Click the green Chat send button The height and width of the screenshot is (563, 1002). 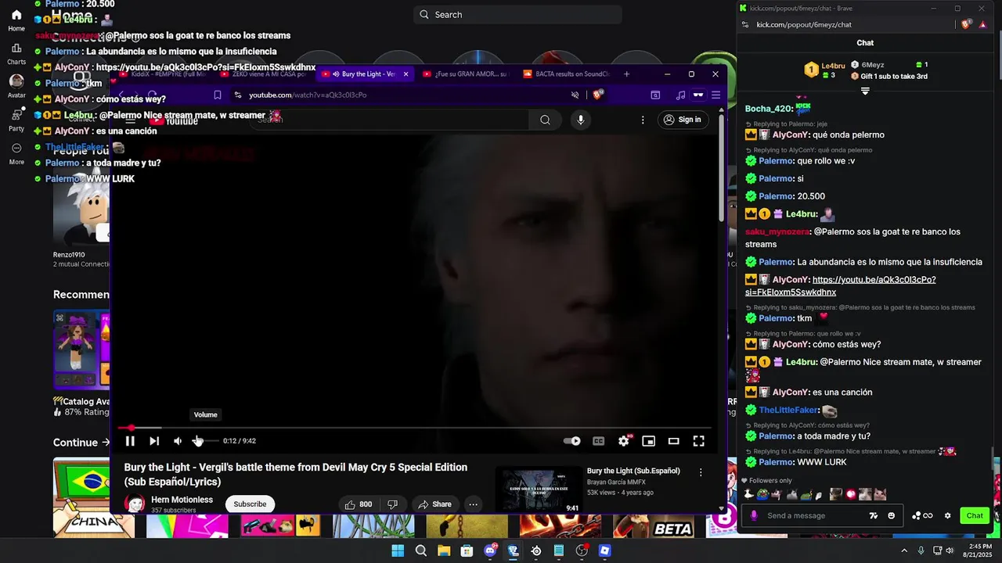(975, 515)
